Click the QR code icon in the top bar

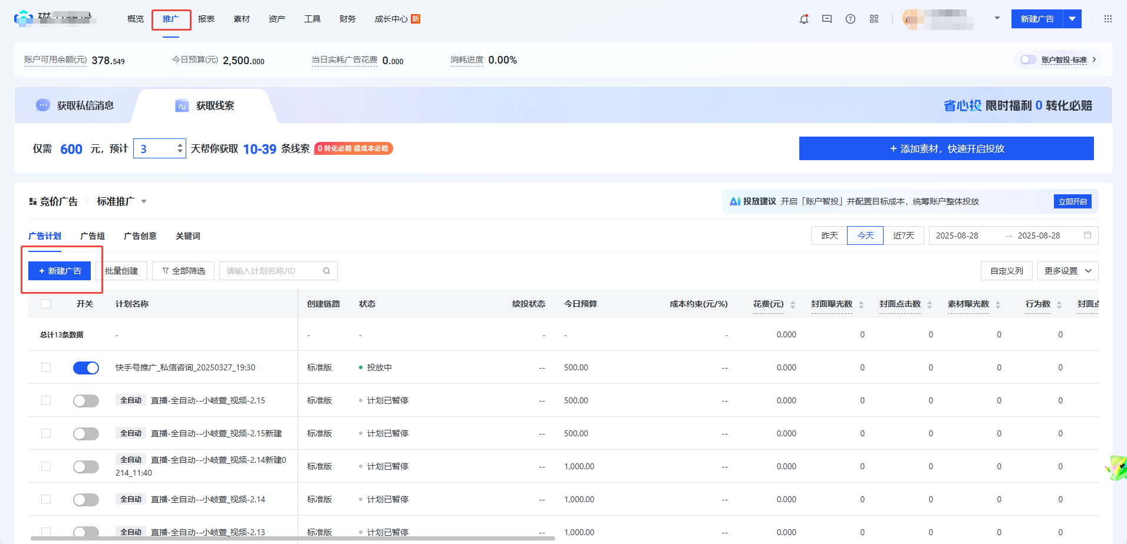click(x=874, y=18)
